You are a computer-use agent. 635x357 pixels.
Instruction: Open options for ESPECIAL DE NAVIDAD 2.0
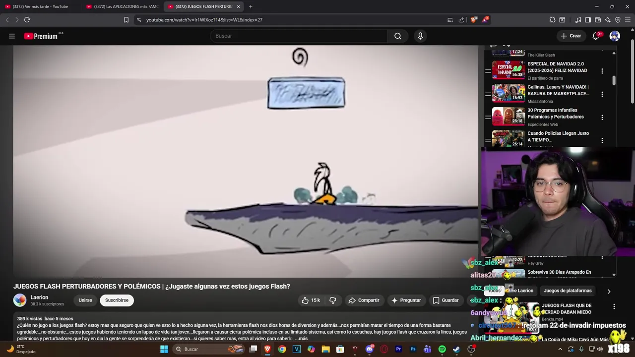(x=602, y=71)
